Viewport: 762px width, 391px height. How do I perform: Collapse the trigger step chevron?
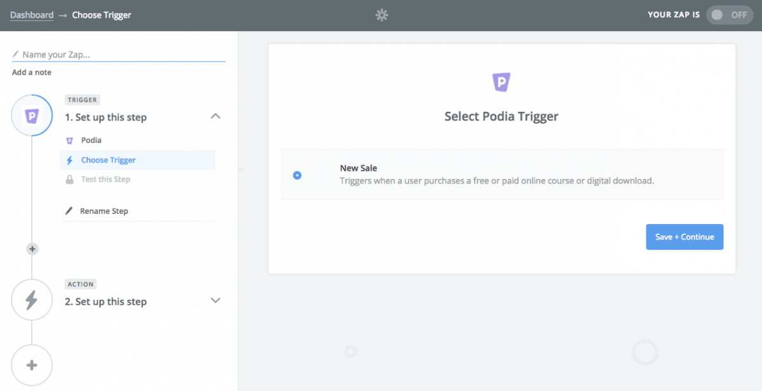(x=215, y=116)
